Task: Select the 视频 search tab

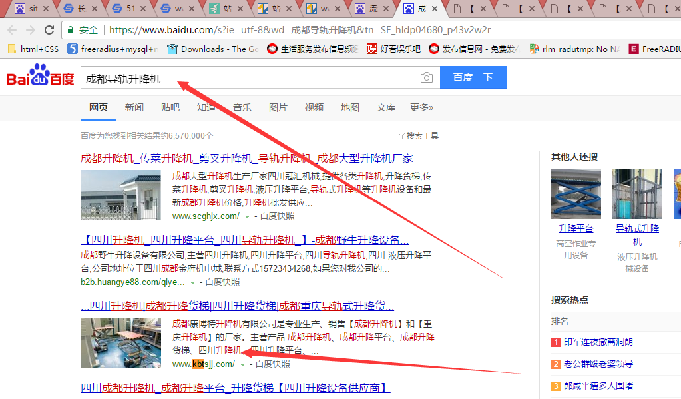Action: (314, 107)
